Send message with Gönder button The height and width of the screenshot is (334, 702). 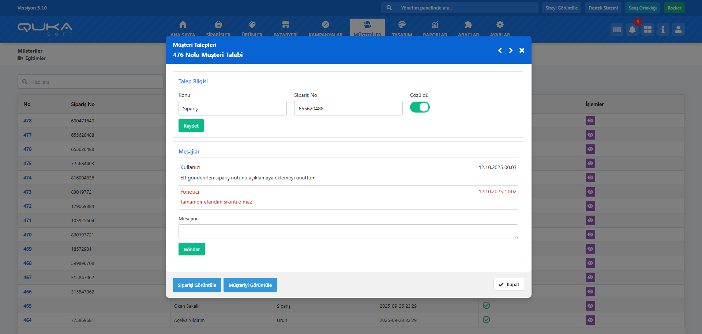tap(191, 249)
